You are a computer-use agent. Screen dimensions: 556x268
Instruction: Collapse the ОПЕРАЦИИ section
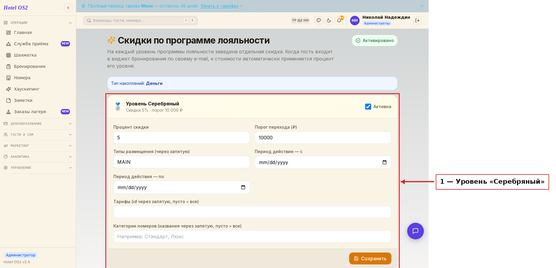point(38,23)
